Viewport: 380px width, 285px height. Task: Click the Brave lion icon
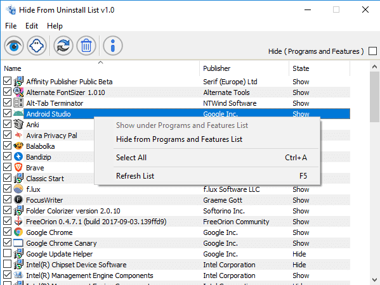pyautogui.click(x=18, y=167)
